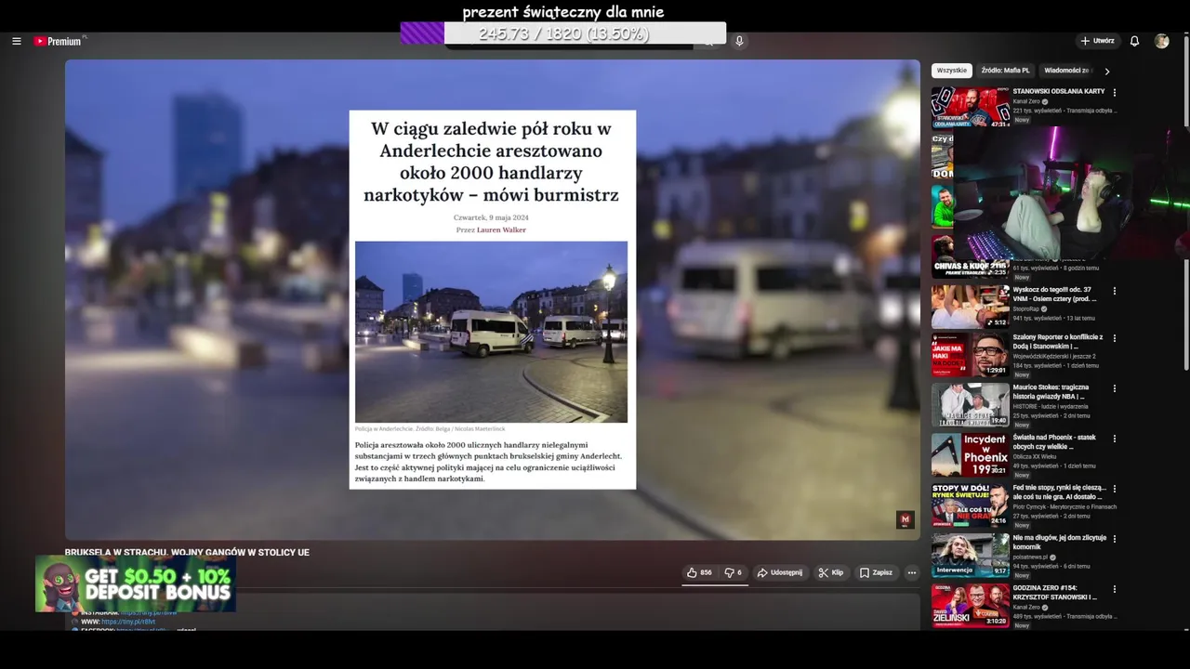The image size is (1190, 669).
Task: Click the webcam overlay of streamer
Action: point(1071,193)
